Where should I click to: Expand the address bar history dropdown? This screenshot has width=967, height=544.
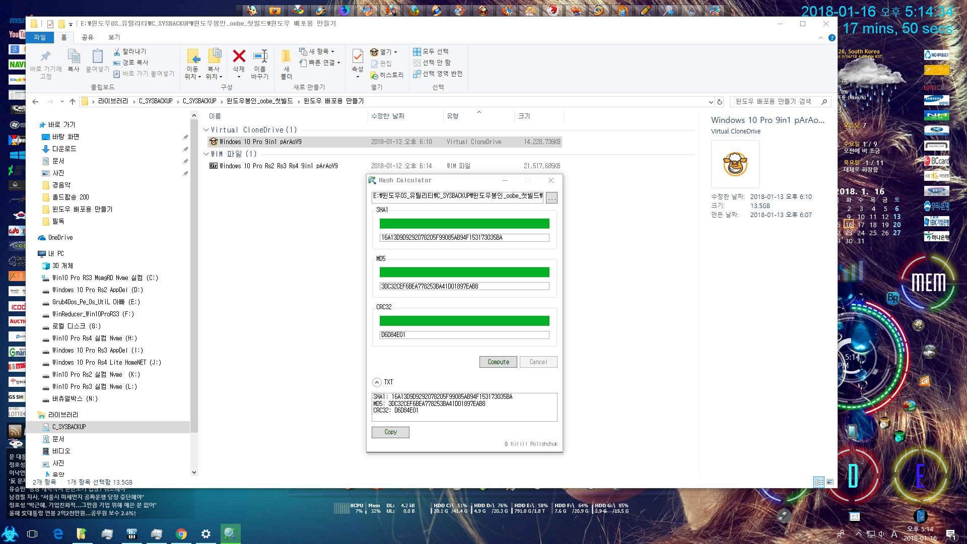[711, 102]
